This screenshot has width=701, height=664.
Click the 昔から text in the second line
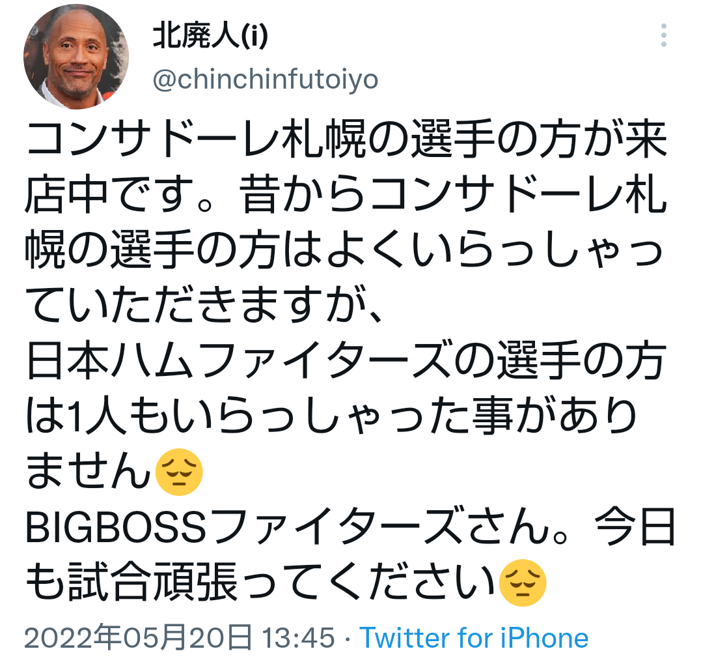304,194
